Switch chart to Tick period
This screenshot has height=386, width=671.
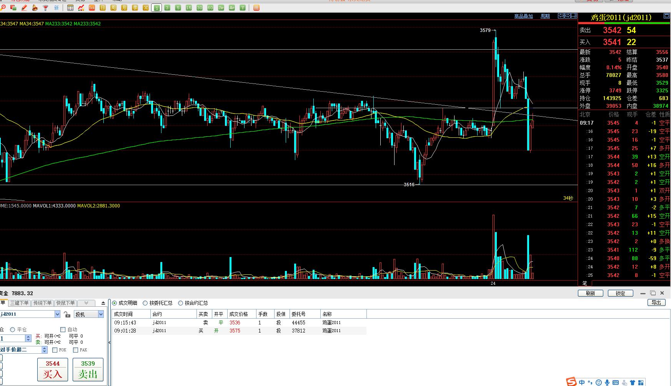[92, 7]
